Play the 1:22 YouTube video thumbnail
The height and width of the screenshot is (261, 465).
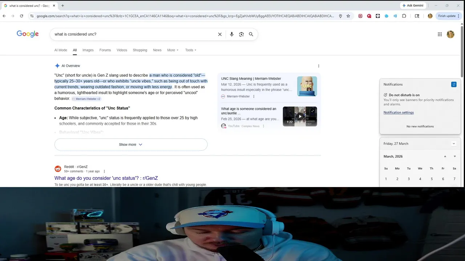tap(300, 116)
